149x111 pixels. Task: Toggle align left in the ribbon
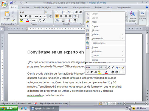57,16
